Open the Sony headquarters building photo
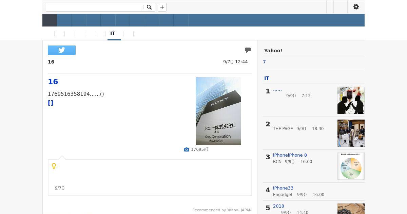 (x=218, y=111)
